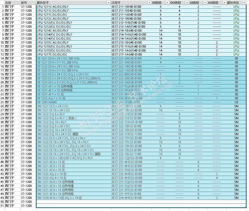Open the DO数量 column filter dropdown
Image resolution: width=249 pixels, height=211 pixels.
[187, 3]
